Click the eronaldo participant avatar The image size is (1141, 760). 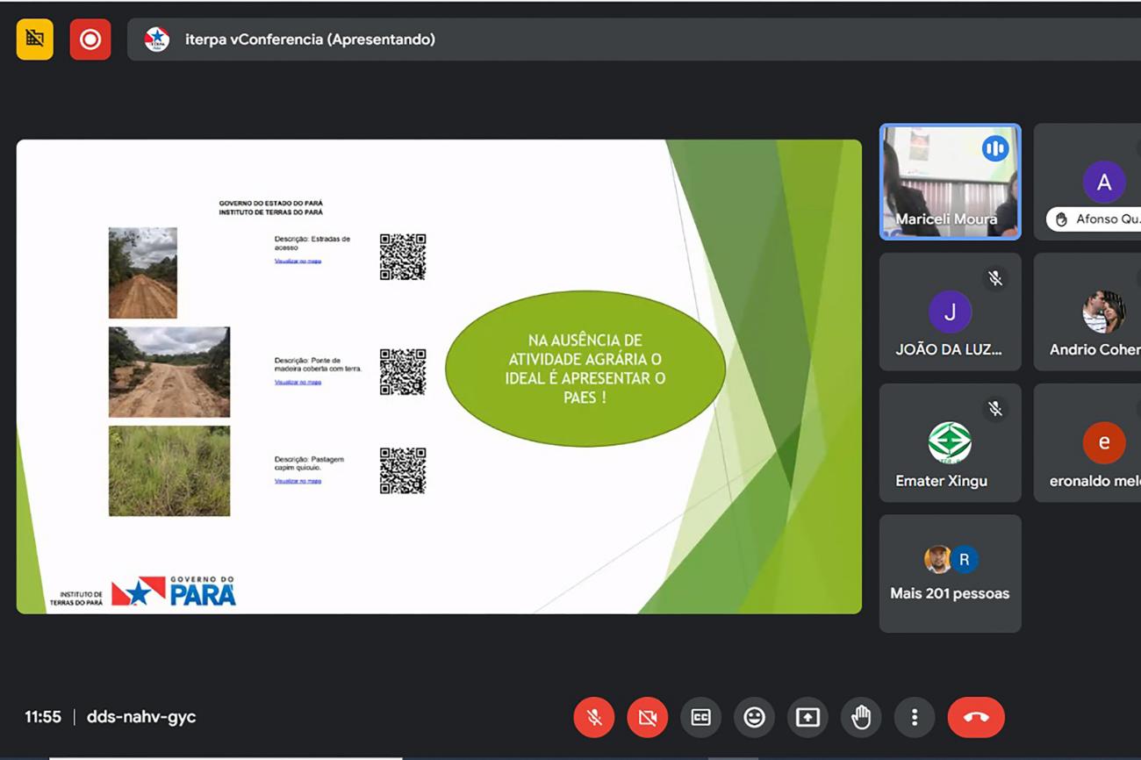click(x=1103, y=443)
